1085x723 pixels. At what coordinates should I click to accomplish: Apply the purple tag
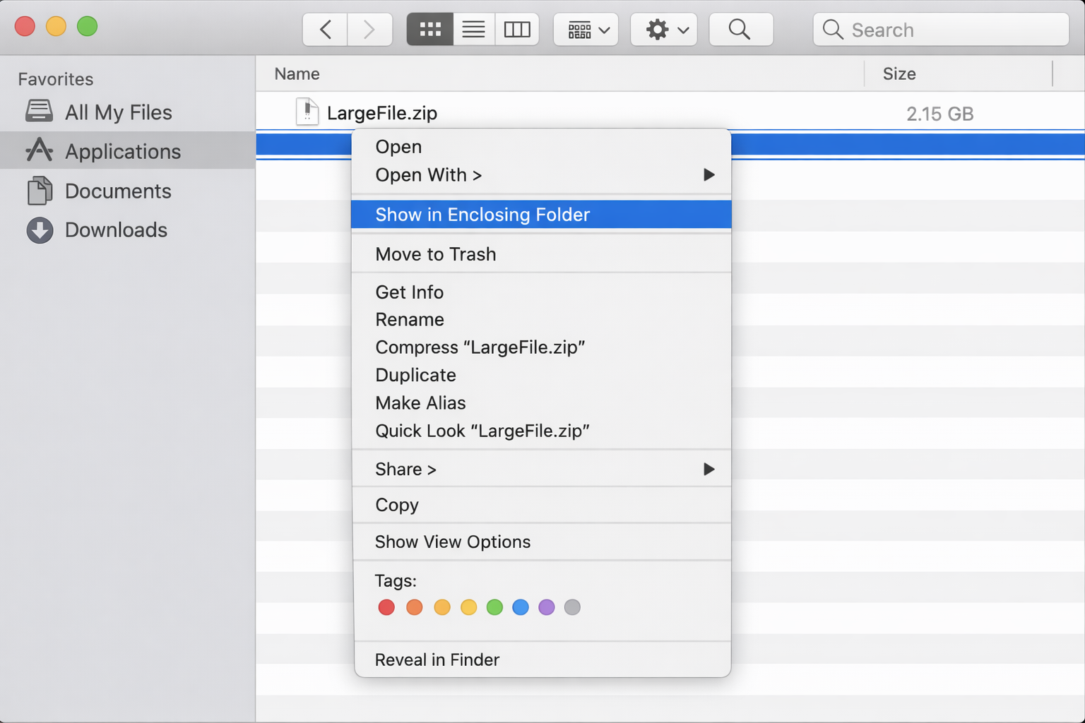547,607
